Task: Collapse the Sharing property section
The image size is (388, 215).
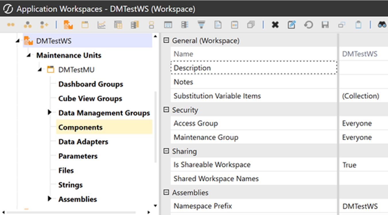Action: click(x=166, y=151)
